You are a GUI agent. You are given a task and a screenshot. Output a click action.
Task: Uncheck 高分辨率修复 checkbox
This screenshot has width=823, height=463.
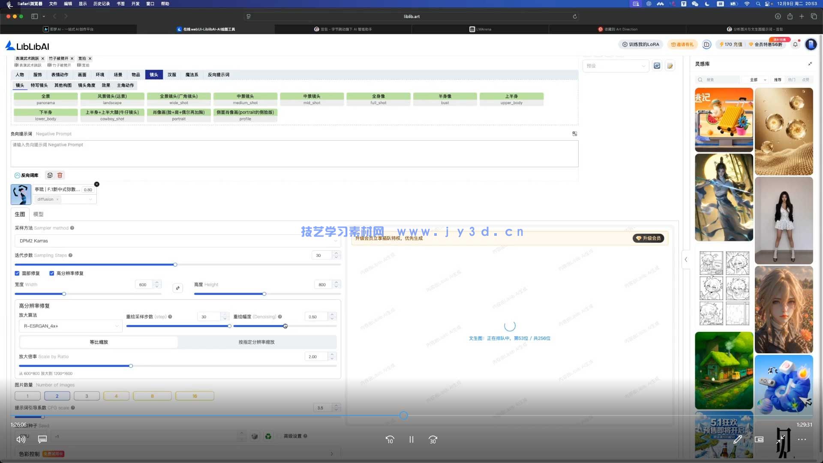pyautogui.click(x=52, y=274)
